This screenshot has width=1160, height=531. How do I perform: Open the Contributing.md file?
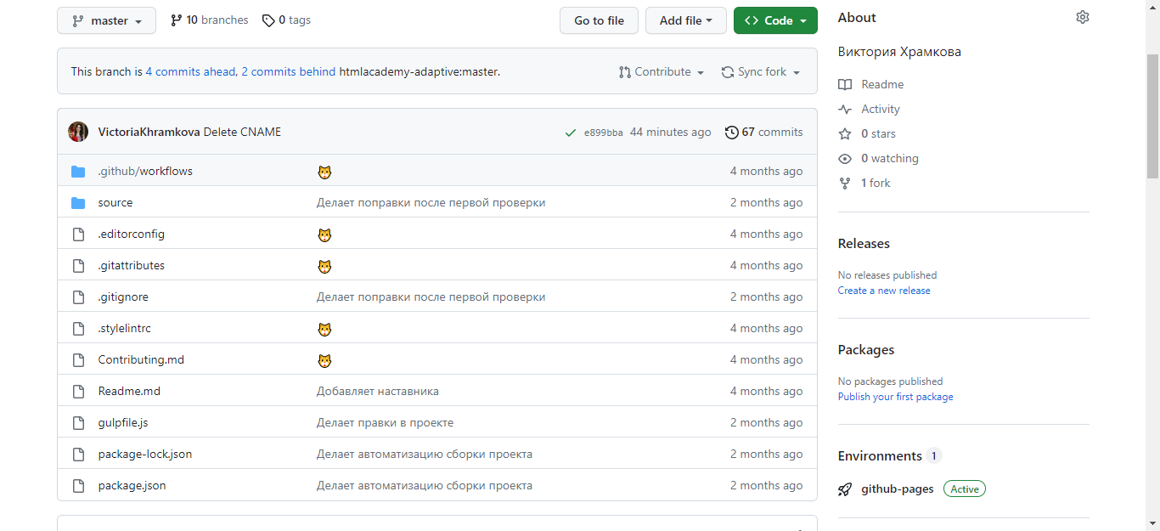click(141, 359)
